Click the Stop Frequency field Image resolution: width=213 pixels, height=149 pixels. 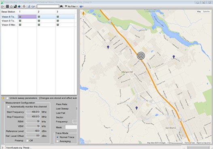point(33,117)
